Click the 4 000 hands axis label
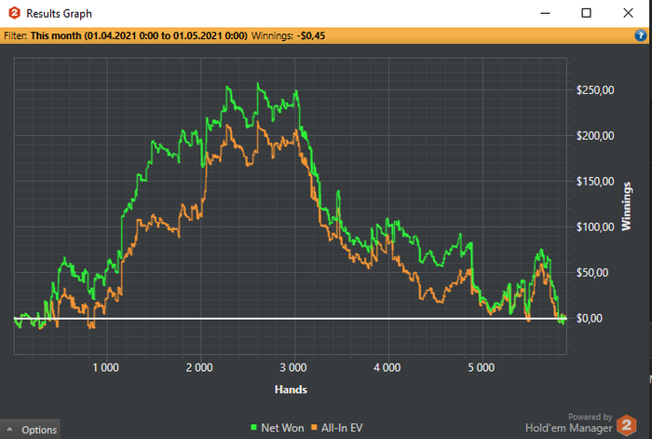The height and width of the screenshot is (439, 652). pos(387,368)
